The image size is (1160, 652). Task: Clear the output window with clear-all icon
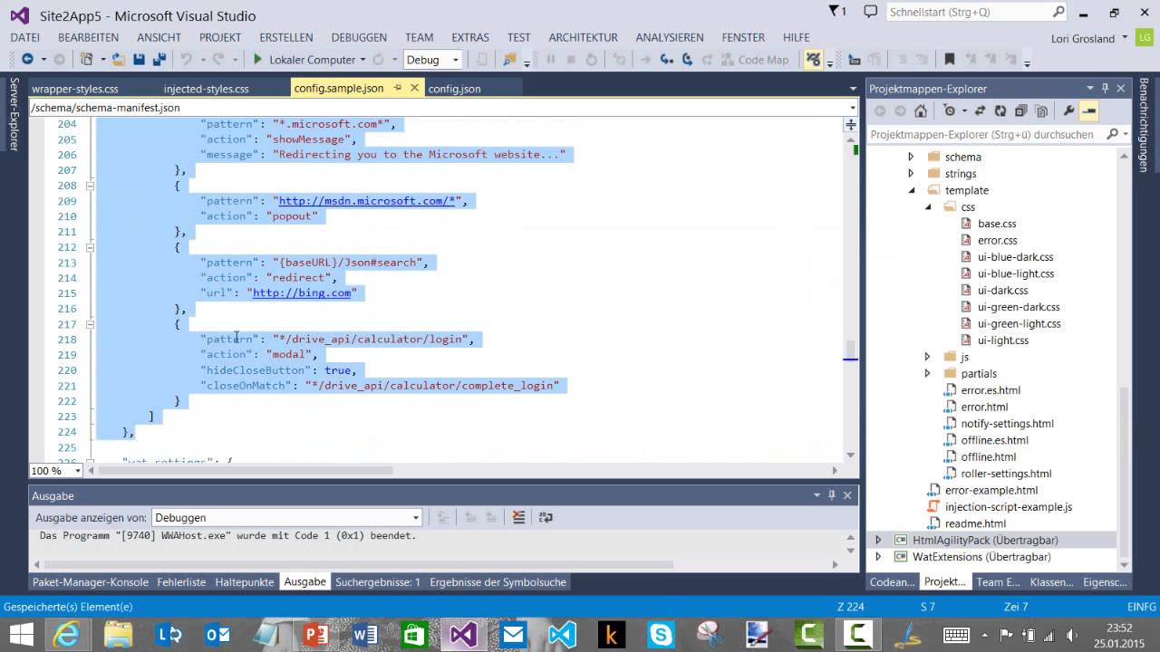518,517
